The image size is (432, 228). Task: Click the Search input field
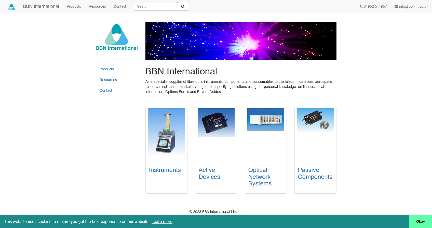pos(155,6)
